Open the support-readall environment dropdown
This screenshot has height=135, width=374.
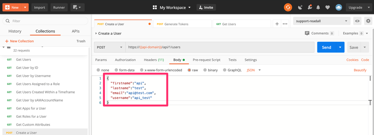click(x=322, y=21)
